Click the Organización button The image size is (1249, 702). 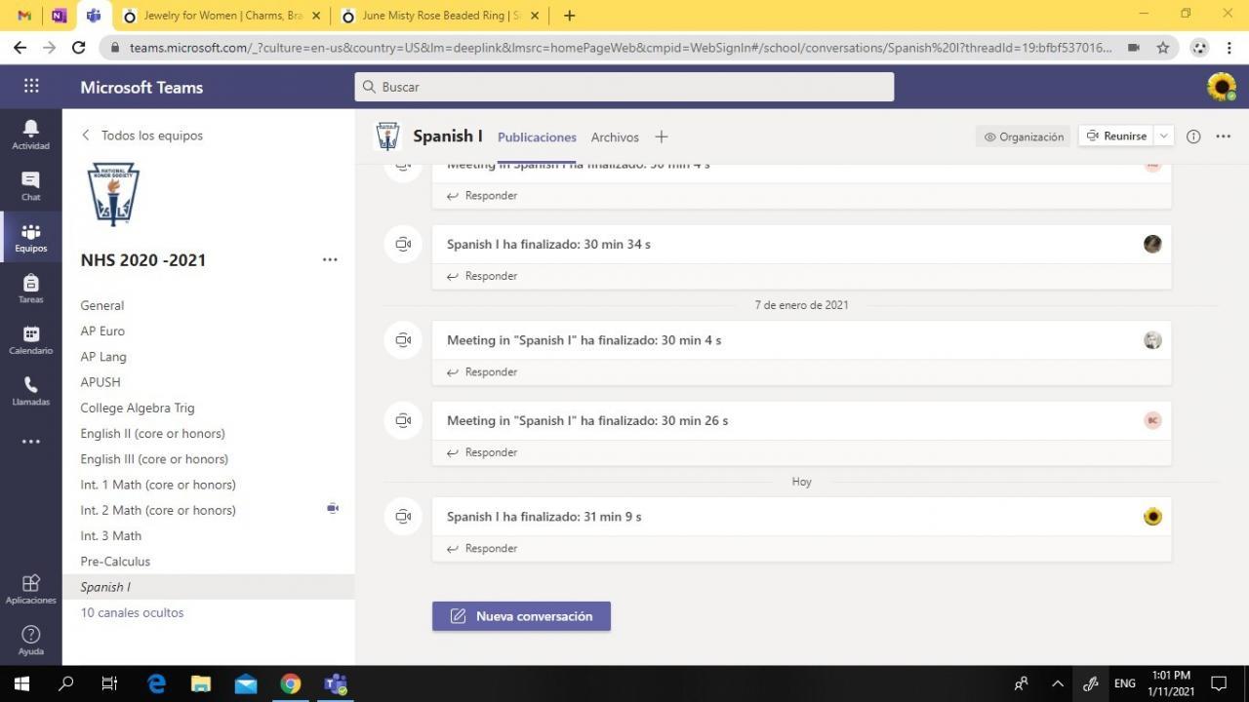pos(1024,136)
